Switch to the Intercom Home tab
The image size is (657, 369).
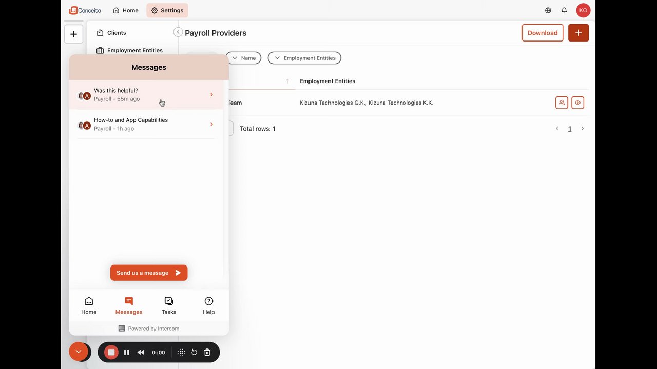point(89,305)
